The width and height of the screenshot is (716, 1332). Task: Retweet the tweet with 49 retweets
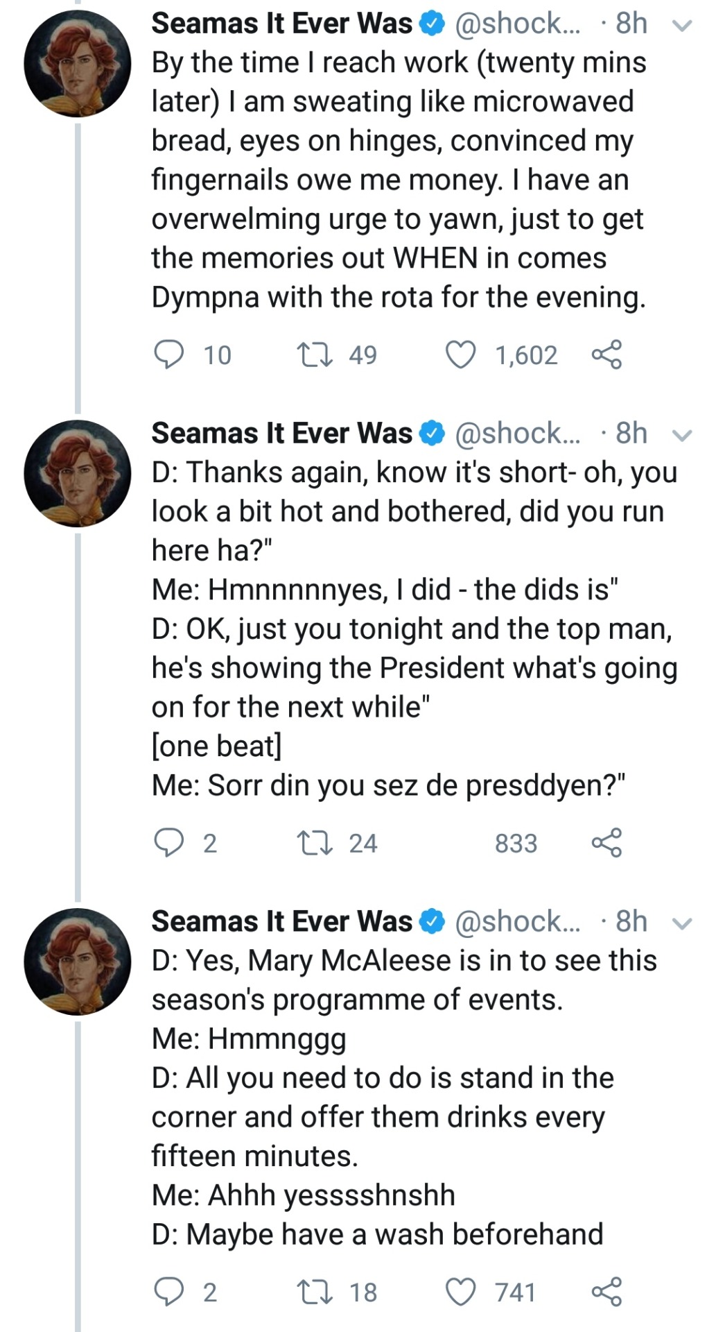pos(315,355)
